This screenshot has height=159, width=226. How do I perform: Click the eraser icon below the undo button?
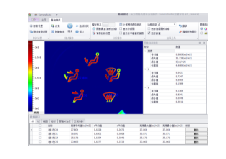click(180, 32)
